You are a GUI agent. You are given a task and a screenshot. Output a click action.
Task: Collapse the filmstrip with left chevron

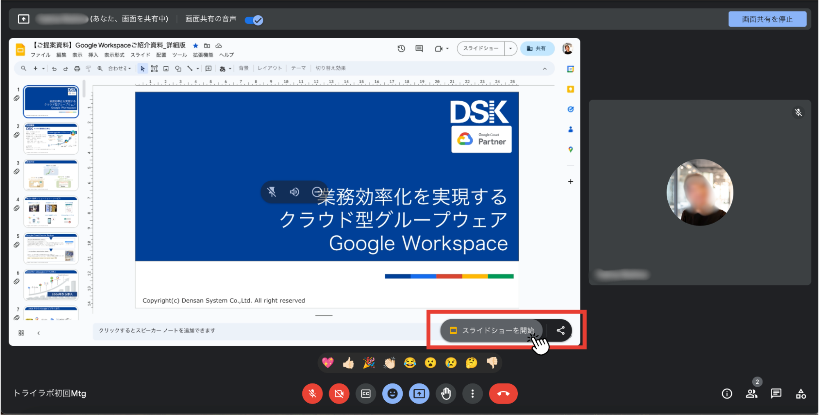tap(39, 333)
